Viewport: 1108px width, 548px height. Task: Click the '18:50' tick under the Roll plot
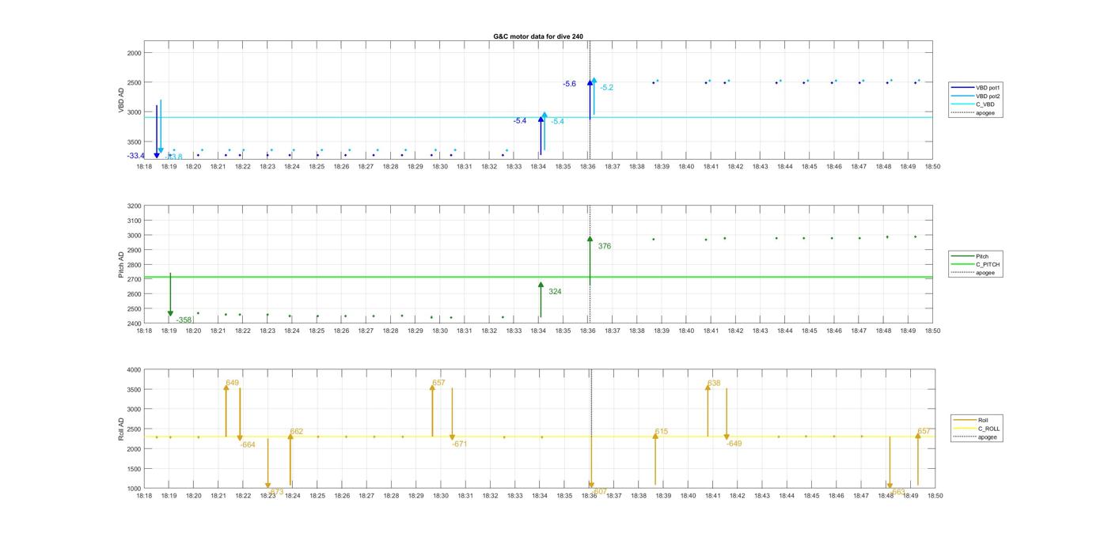[x=935, y=496]
